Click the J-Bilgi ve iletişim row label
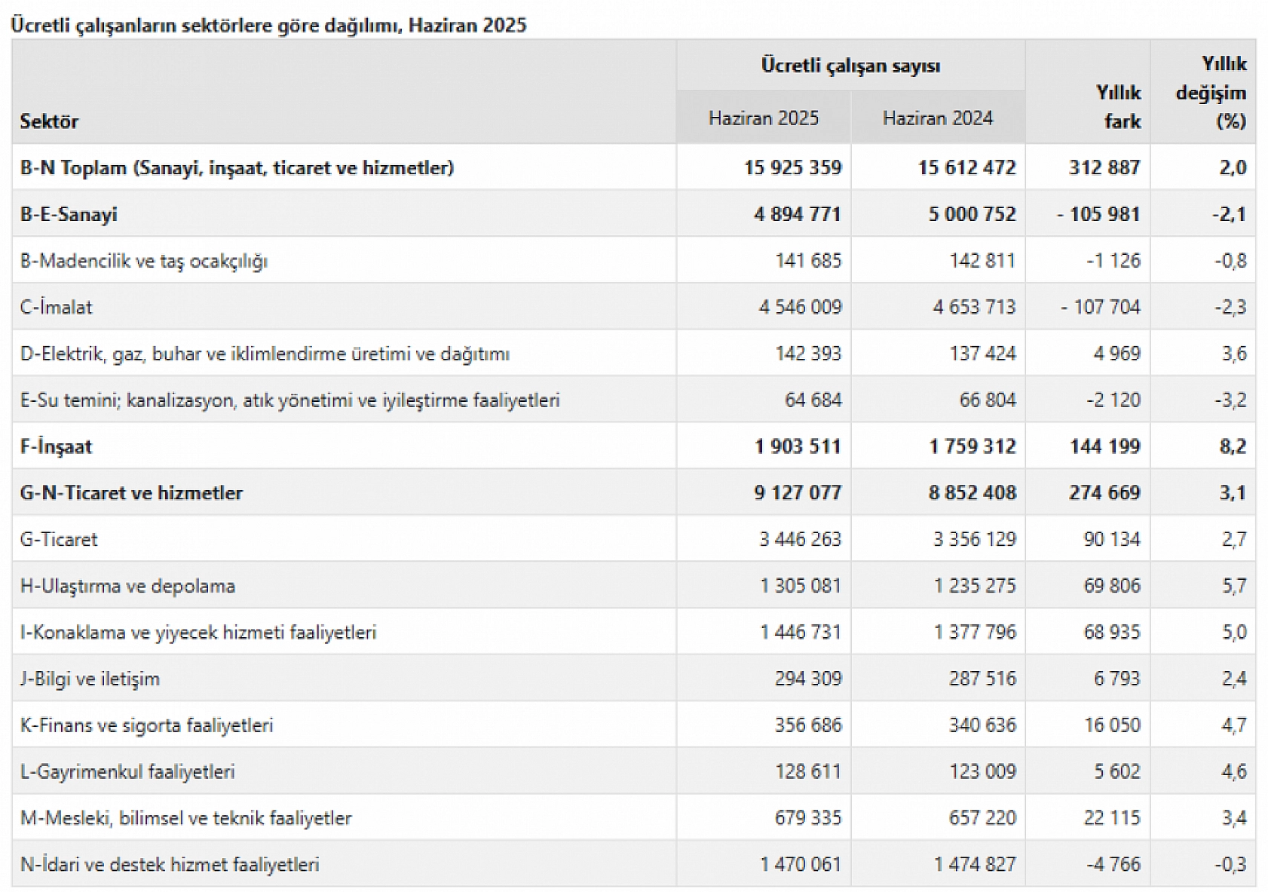Viewport: 1268px width, 892px height. point(90,679)
